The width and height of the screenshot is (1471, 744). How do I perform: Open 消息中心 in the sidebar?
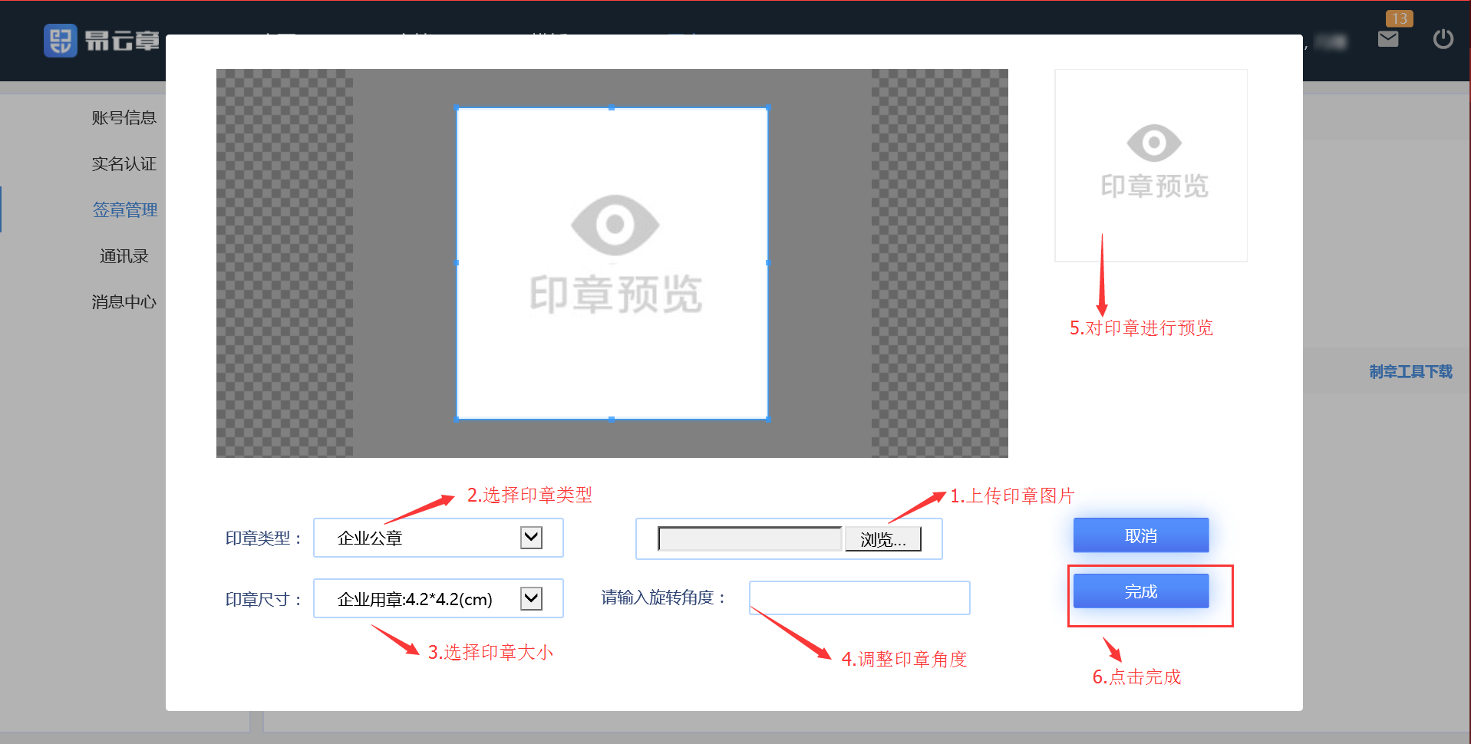pos(124,302)
